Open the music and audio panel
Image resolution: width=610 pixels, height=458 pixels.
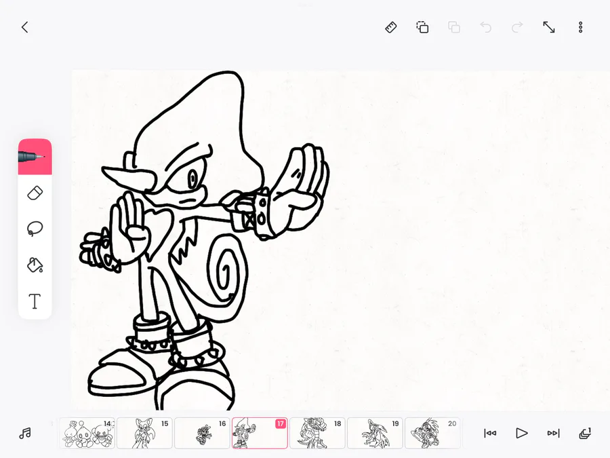click(x=25, y=433)
